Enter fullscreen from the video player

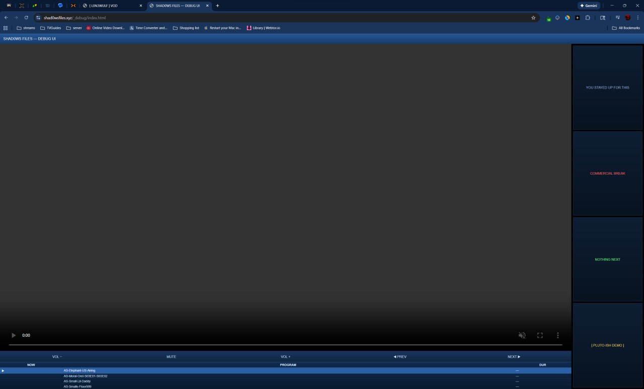tap(540, 335)
